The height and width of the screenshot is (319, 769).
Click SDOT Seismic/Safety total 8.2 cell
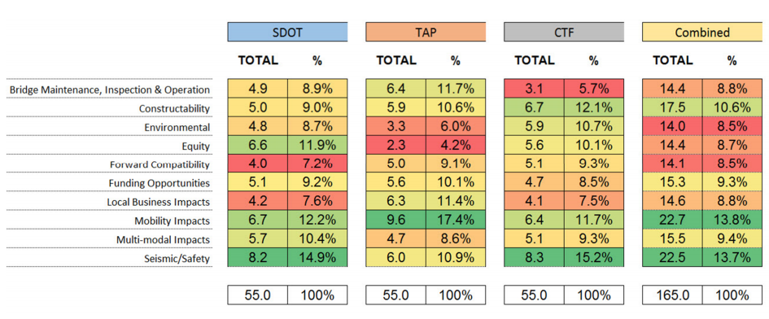[257, 258]
